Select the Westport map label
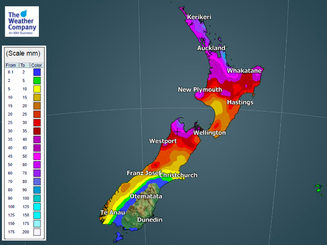Image resolution: width=327 pixels, height=245 pixels. [163, 141]
